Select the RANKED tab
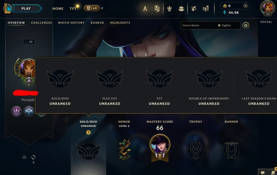This screenshot has height=175, width=277. [97, 23]
